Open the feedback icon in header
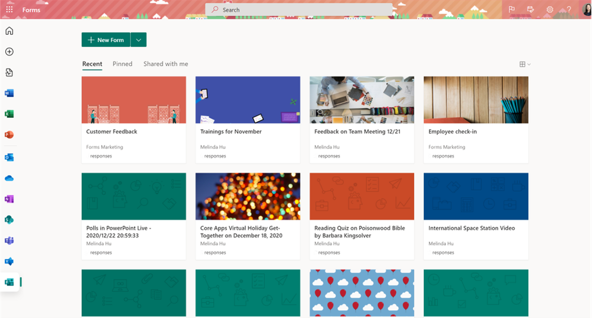 (x=530, y=9)
